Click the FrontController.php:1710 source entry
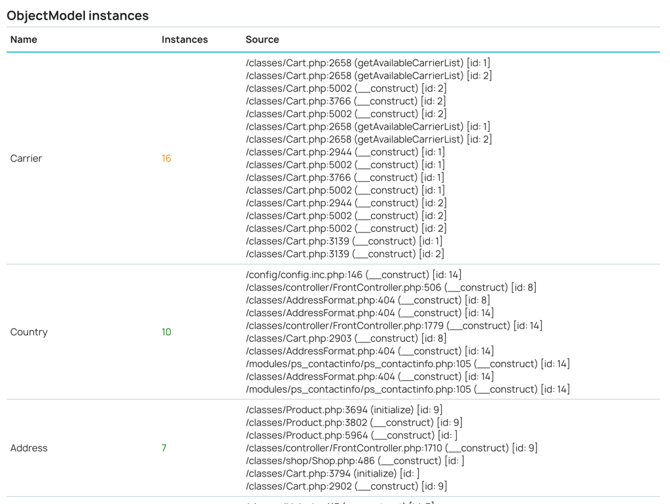670x504 pixels. point(391,448)
